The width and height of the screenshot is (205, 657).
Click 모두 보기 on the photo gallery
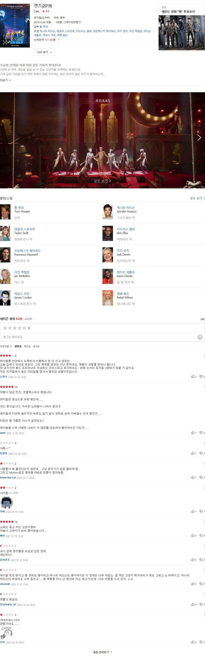click(x=102, y=181)
